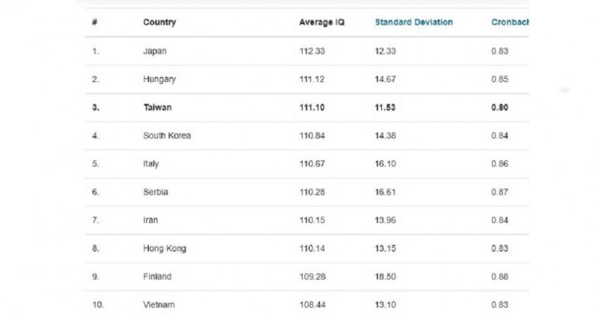Select the Iran country cell
Screen dimensions: 599x316
[150, 220]
